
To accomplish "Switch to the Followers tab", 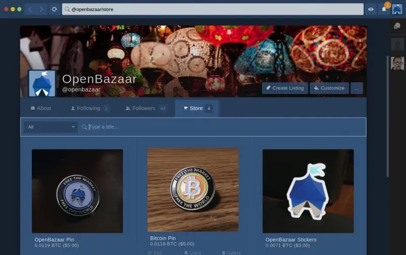I will 146,108.
